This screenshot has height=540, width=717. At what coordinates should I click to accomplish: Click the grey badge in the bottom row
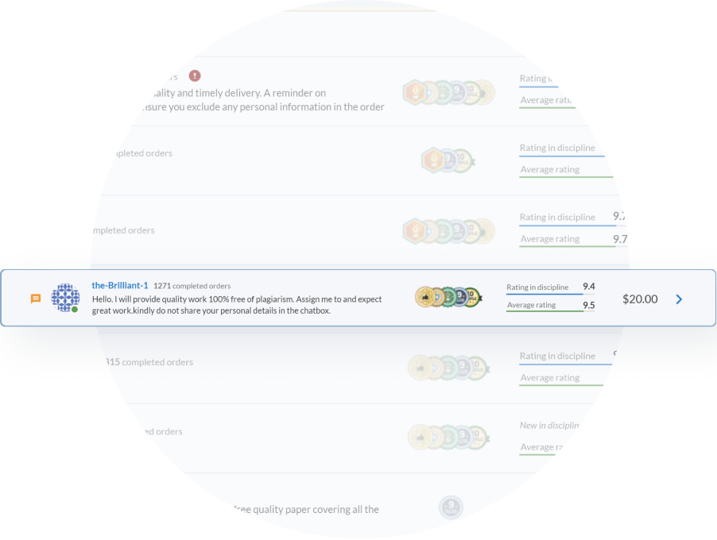[x=451, y=507]
